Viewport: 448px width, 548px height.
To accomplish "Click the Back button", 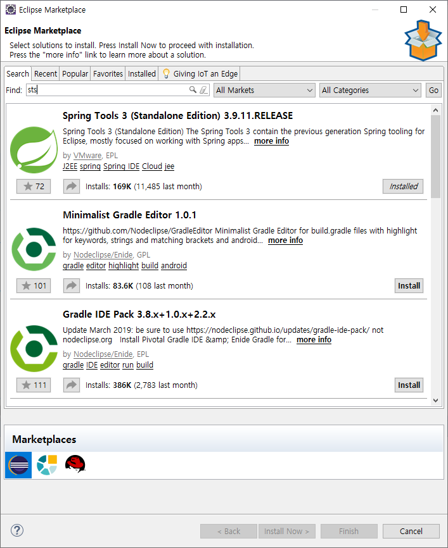I will (x=229, y=531).
